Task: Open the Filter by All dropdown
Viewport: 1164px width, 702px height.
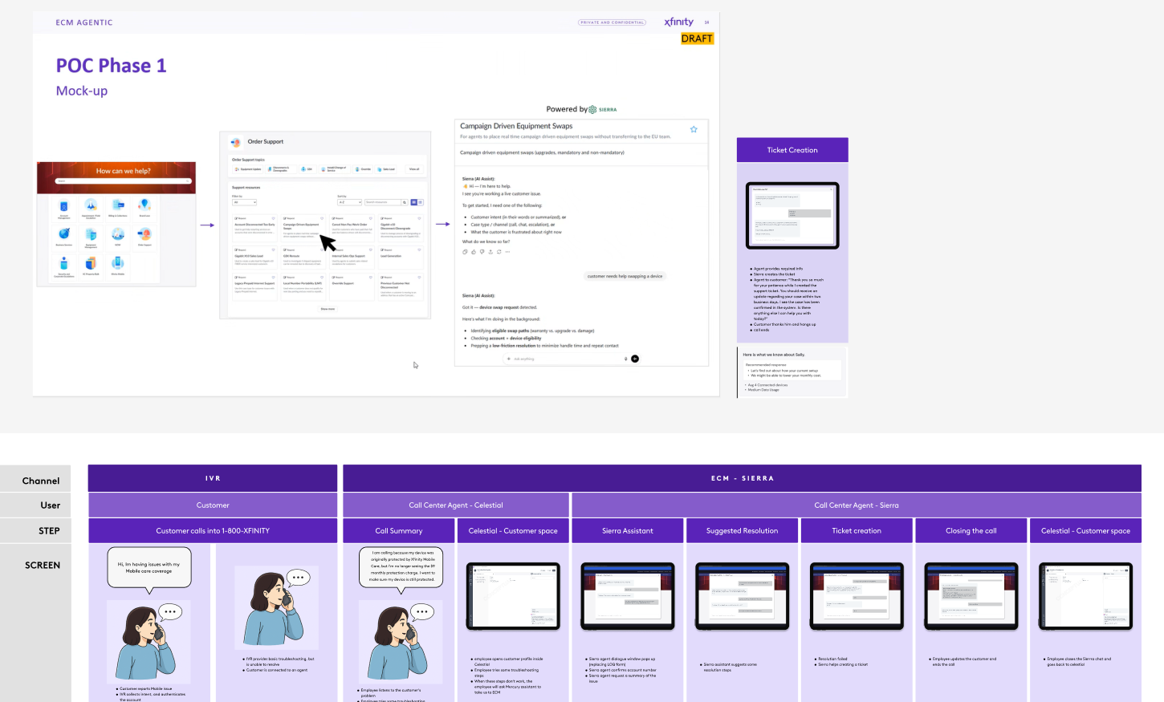Action: click(x=244, y=202)
